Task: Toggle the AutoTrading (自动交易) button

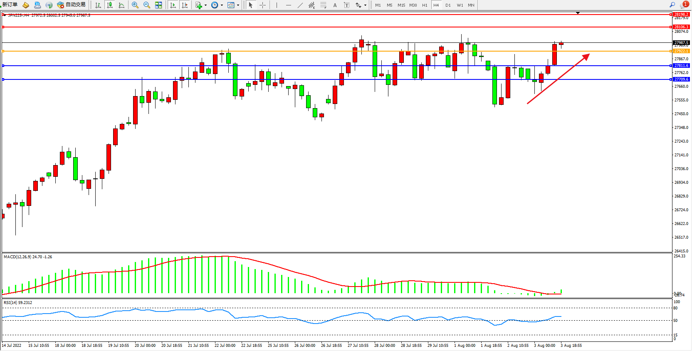Action: pos(72,5)
